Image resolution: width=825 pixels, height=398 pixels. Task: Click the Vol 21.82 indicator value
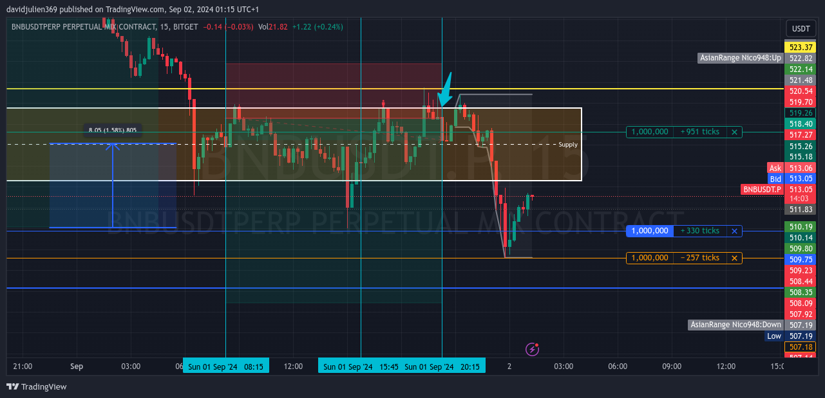point(273,26)
